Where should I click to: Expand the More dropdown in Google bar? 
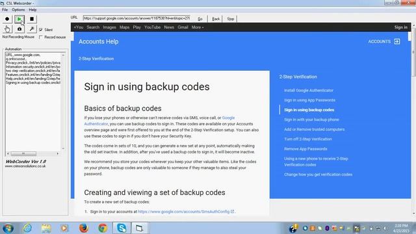click(x=198, y=27)
